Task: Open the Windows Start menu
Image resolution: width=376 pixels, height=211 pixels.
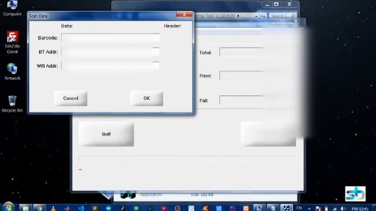Action: point(9,207)
